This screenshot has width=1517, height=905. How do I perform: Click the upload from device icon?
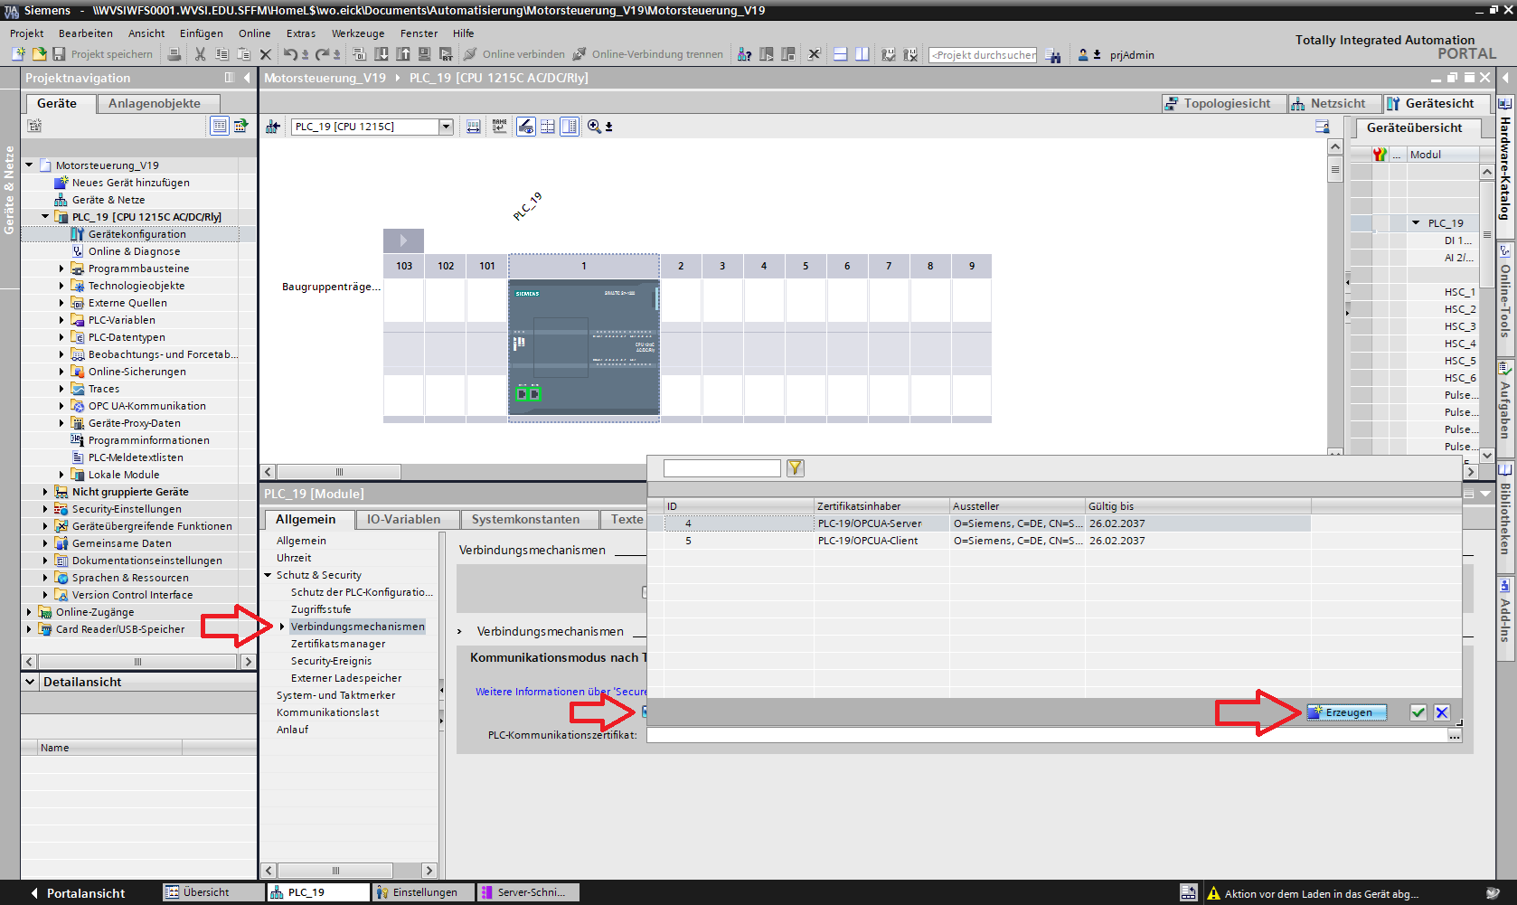[403, 54]
